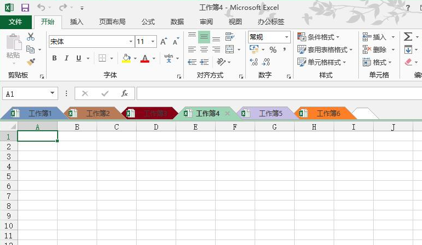Expand the underline style arrow
Viewport: 422px width, 245px height.
click(x=88, y=58)
